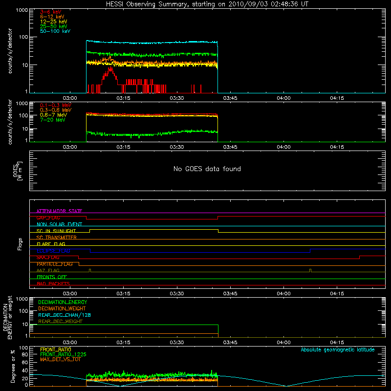Select the SC_TRANSMITTER flag label
The width and height of the screenshot is (391, 391).
tap(56, 238)
